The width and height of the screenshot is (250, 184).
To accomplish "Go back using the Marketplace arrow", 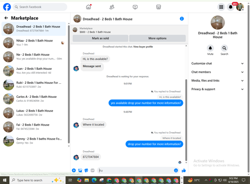I will (x=6, y=18).
